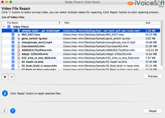Screen dimensions: 165x118
Task: Click the file icon next to Adapt-320x240.m4v
Action: [19, 54]
